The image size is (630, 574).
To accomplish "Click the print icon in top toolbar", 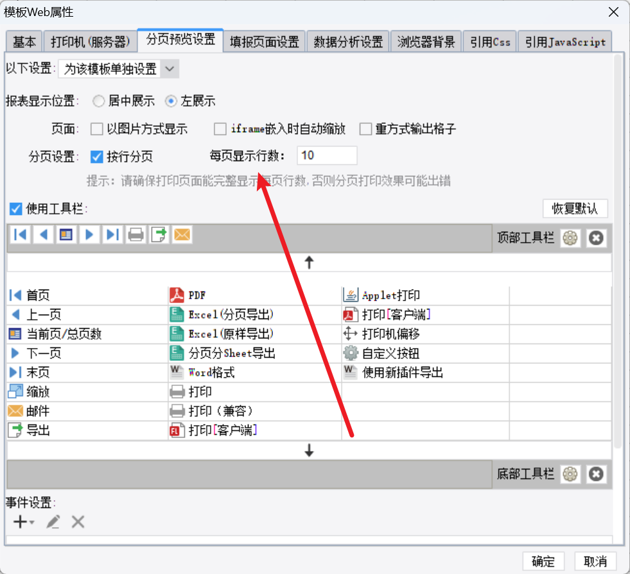I will tap(136, 235).
